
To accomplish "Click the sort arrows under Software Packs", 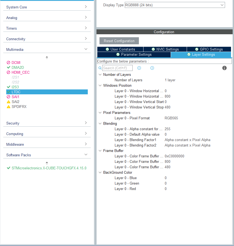I will coord(47,163).
